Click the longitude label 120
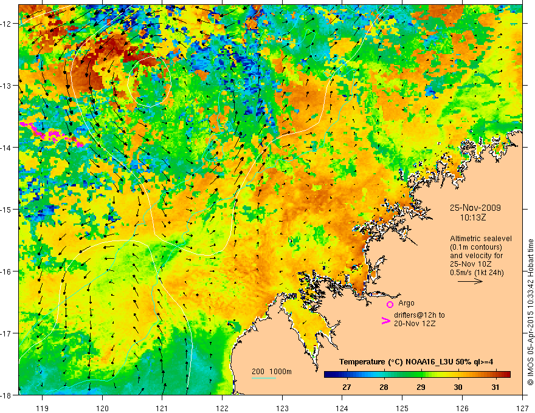 point(102,408)
